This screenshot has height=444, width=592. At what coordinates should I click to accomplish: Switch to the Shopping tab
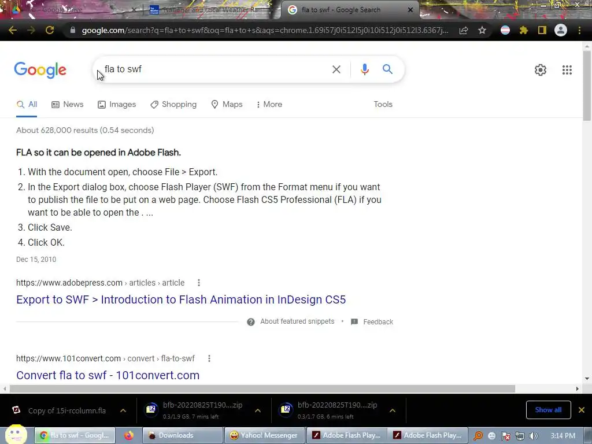[x=173, y=105]
